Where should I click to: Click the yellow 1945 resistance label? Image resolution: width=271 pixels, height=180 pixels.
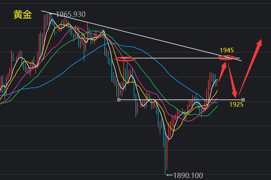[226, 50]
